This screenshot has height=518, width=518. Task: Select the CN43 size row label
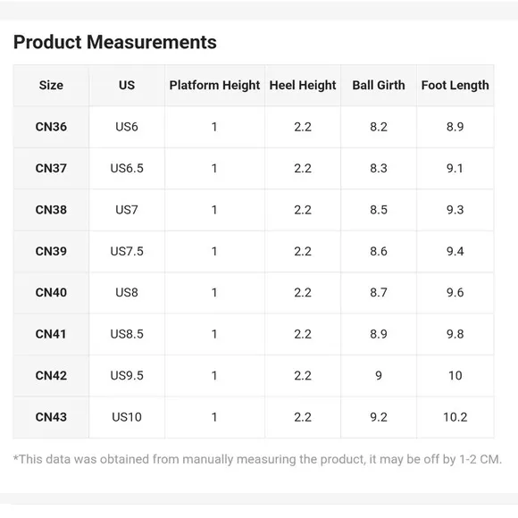coord(51,417)
